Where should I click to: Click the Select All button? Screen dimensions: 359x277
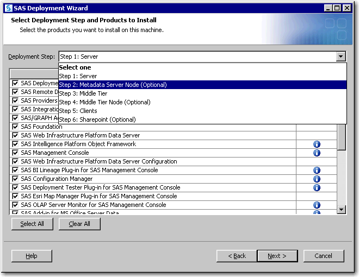pos(32,224)
